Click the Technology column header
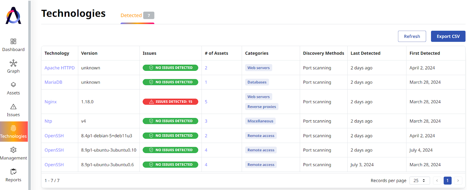This screenshot has height=190, width=467. click(x=57, y=53)
